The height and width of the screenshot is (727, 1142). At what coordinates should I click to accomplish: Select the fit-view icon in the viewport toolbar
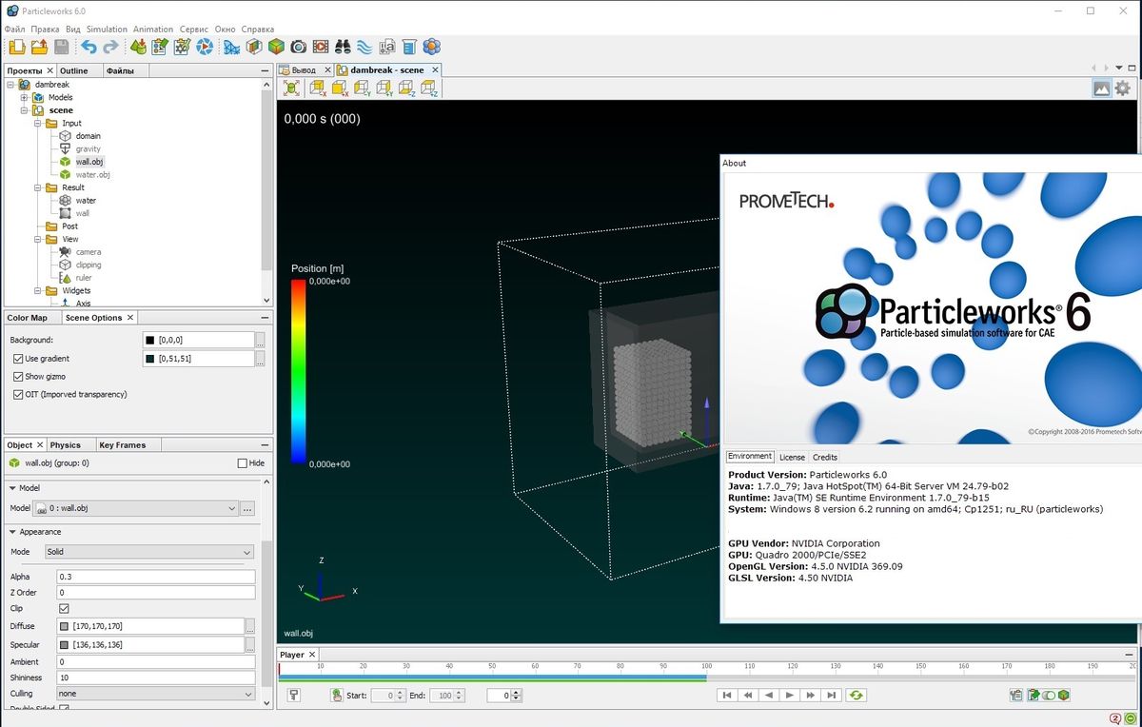(291, 88)
